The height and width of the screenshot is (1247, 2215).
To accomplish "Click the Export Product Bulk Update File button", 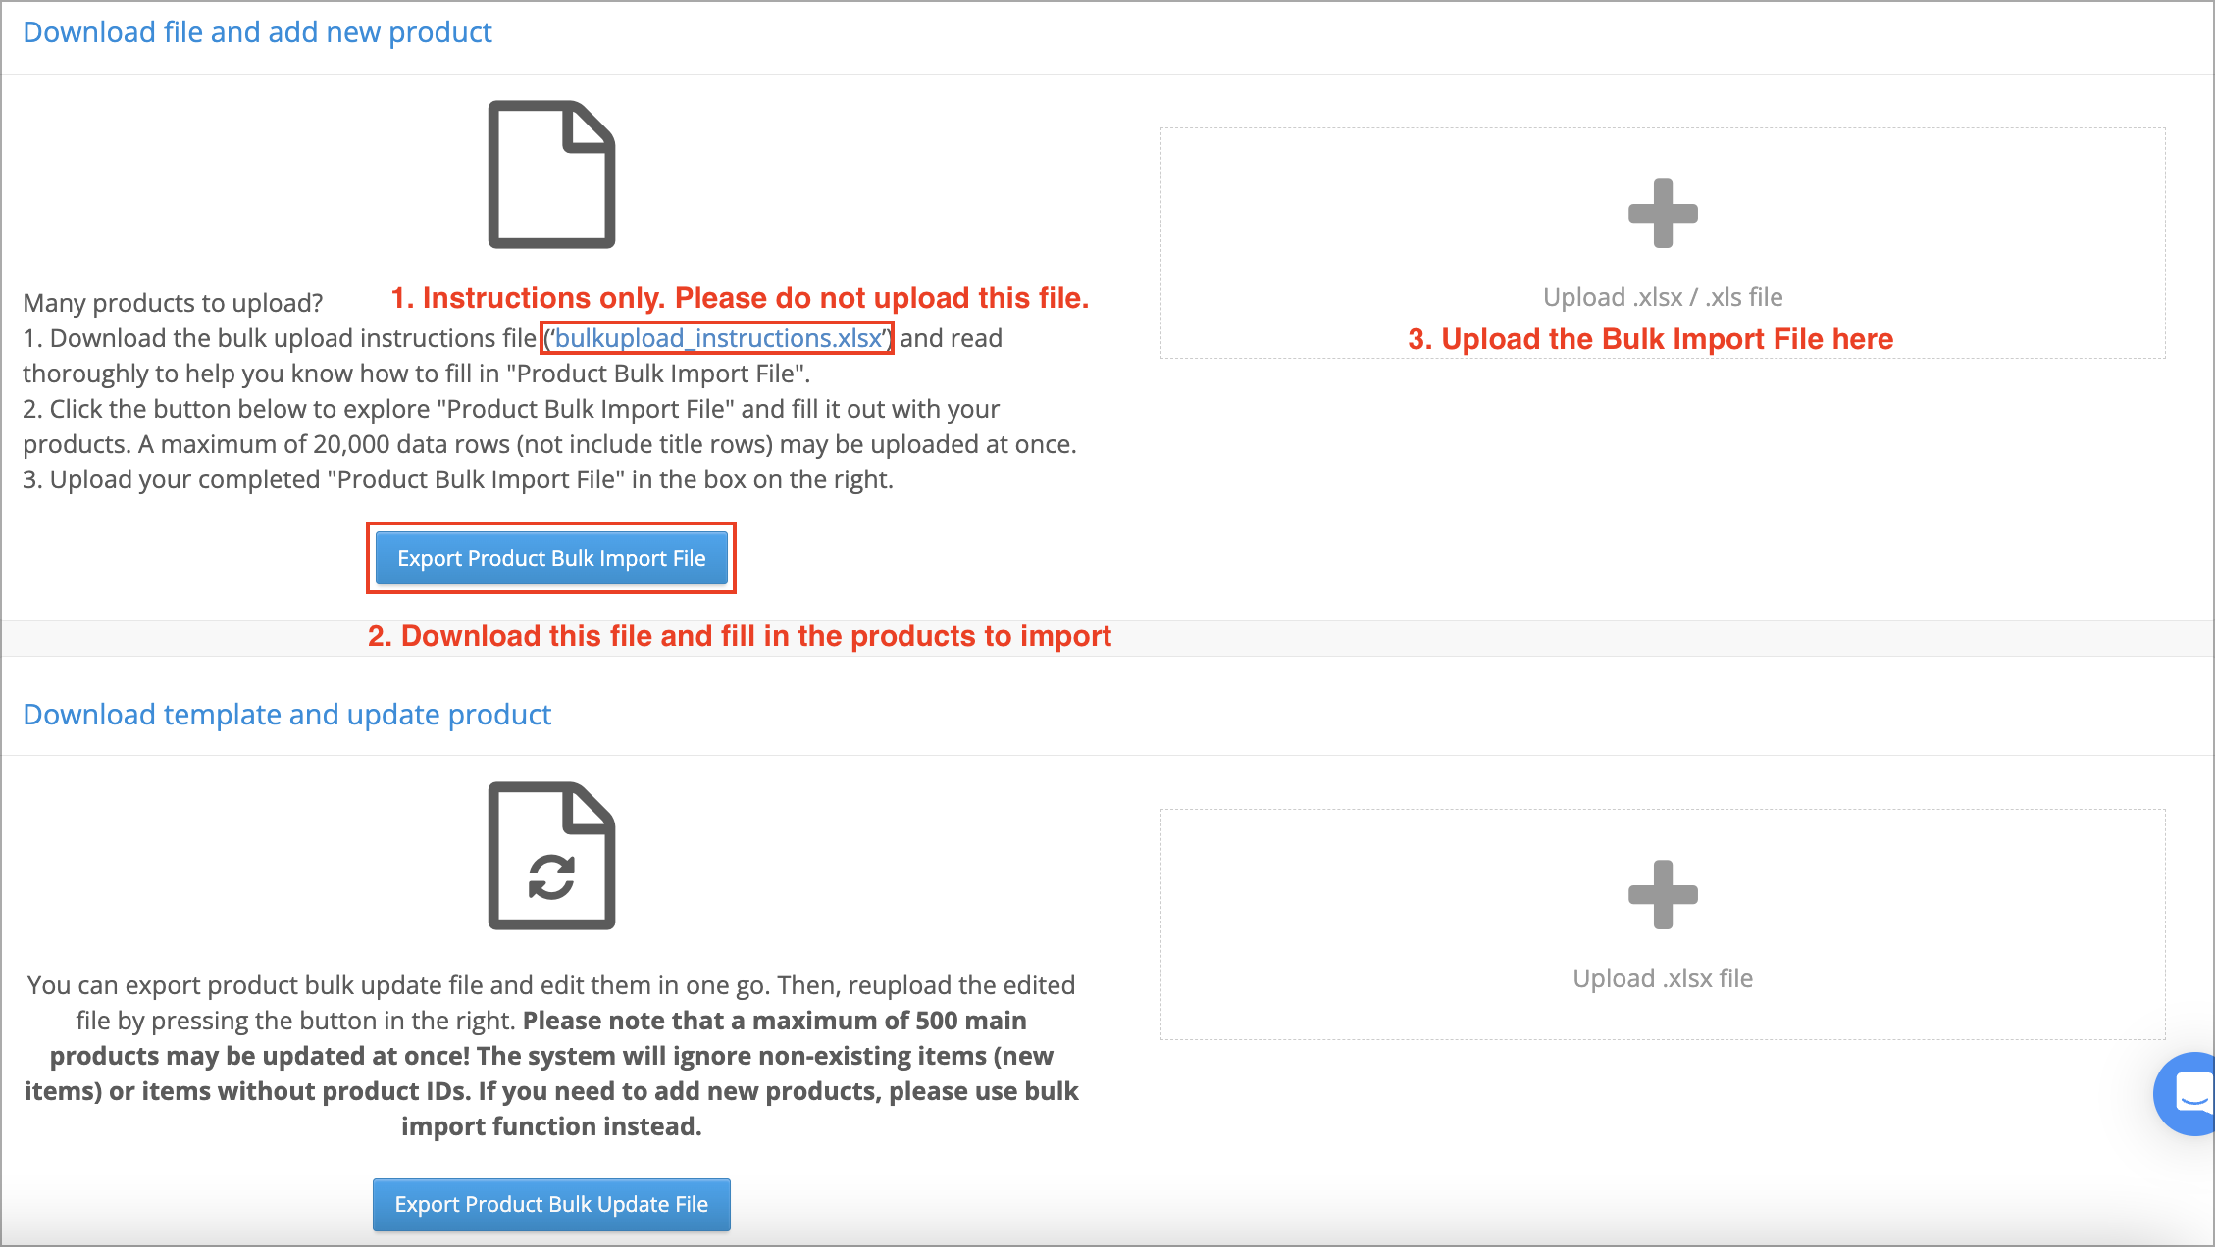I will click(x=550, y=1204).
